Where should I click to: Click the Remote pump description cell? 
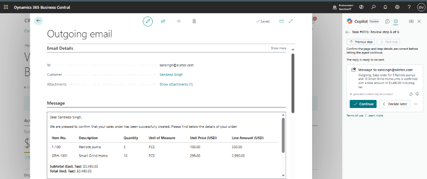tap(90, 147)
